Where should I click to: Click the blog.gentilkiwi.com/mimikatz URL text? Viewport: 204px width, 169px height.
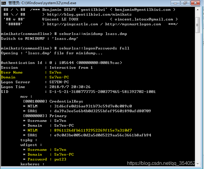tap(89, 14)
